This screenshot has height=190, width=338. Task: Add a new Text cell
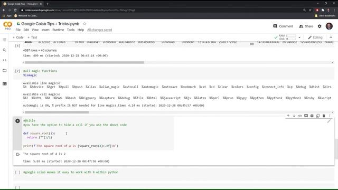click(x=32, y=37)
